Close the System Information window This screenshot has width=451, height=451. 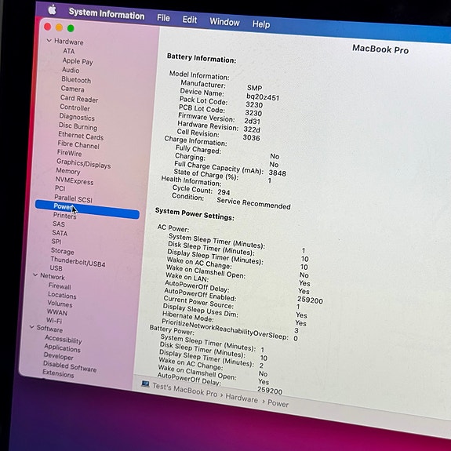coord(48,27)
